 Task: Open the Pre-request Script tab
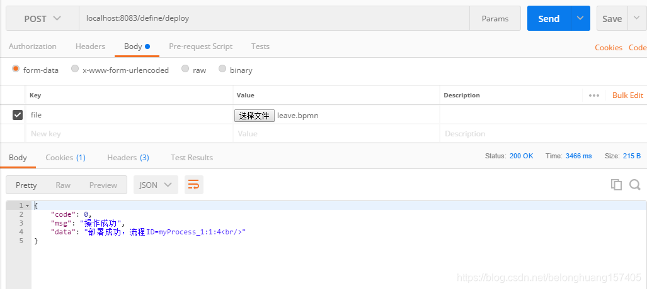(x=200, y=46)
